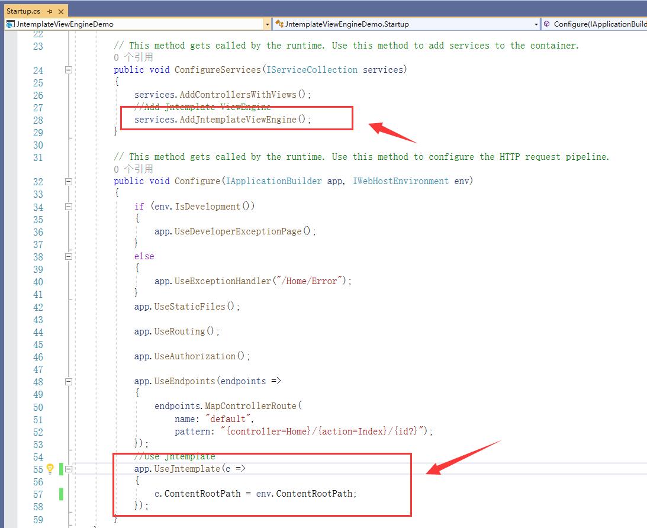Select the Startup.cs tab
Image resolution: width=647 pixels, height=528 pixels.
pos(23,11)
